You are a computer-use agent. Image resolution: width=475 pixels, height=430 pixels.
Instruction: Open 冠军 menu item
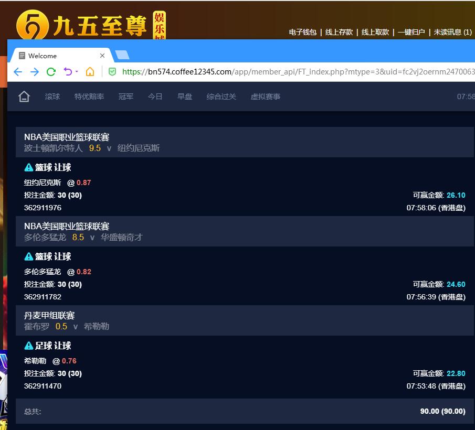point(126,96)
